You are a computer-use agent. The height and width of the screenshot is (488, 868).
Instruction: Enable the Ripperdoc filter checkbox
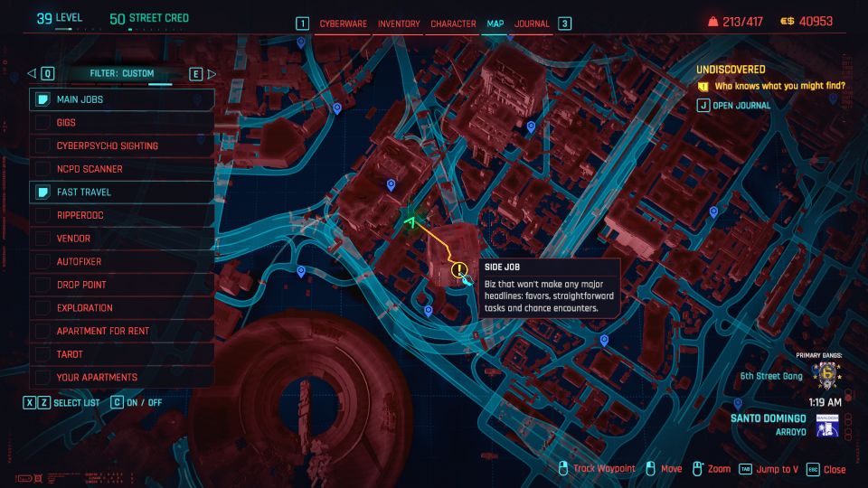tap(42, 215)
